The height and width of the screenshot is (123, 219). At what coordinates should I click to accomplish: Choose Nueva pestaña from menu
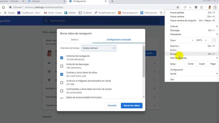pyautogui.click(x=191, y=13)
